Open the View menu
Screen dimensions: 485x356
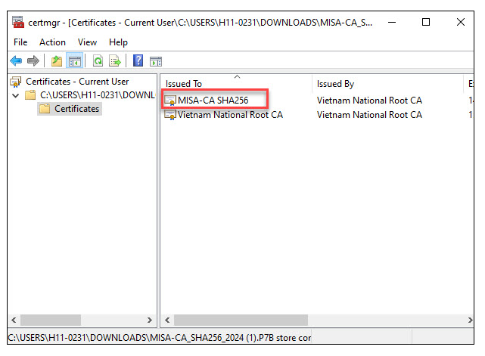pyautogui.click(x=87, y=42)
